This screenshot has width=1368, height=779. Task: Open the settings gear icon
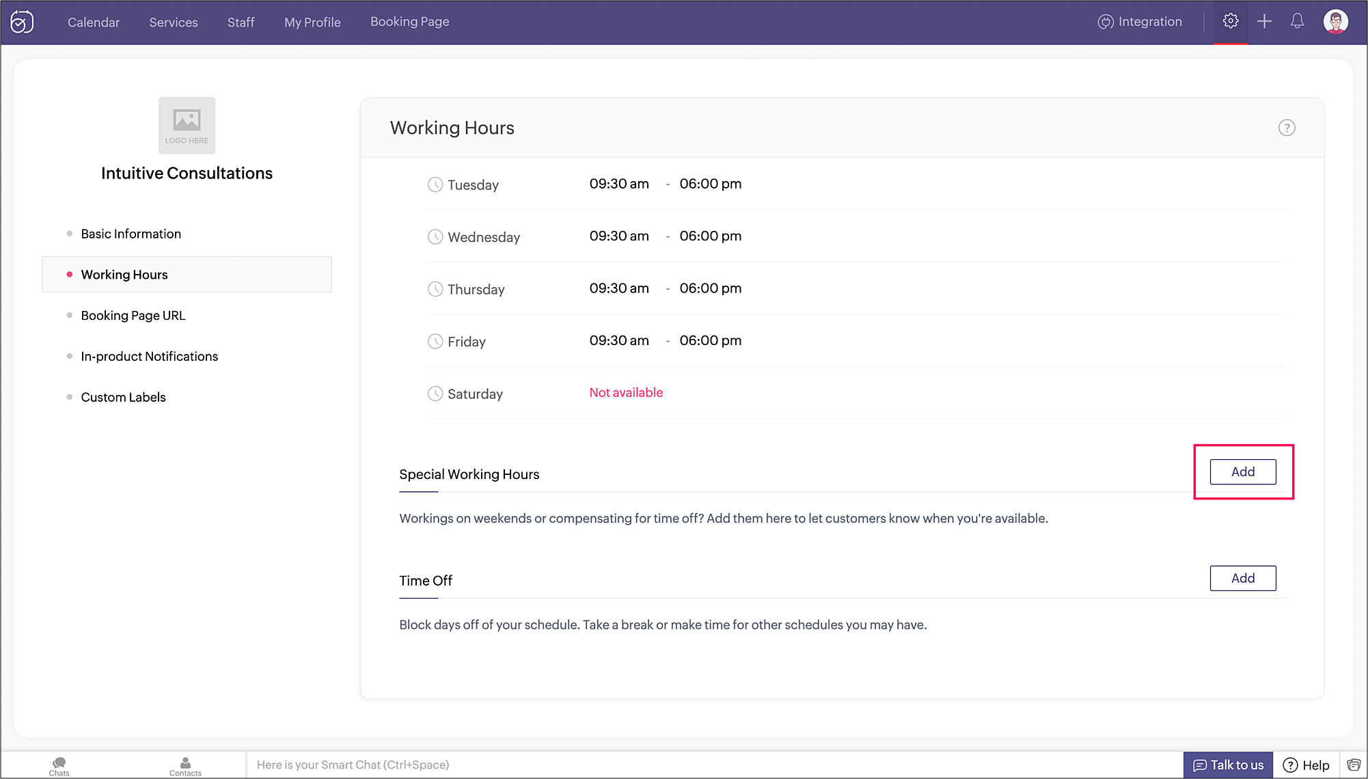coord(1231,21)
